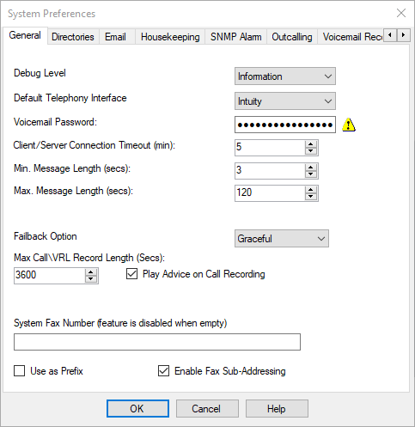This screenshot has width=415, height=427.
Task: Click the yellow warning icon beside Voicemail Password
Action: click(349, 125)
